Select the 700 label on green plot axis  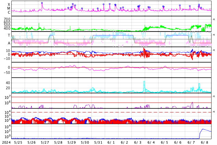tap(7, 19)
